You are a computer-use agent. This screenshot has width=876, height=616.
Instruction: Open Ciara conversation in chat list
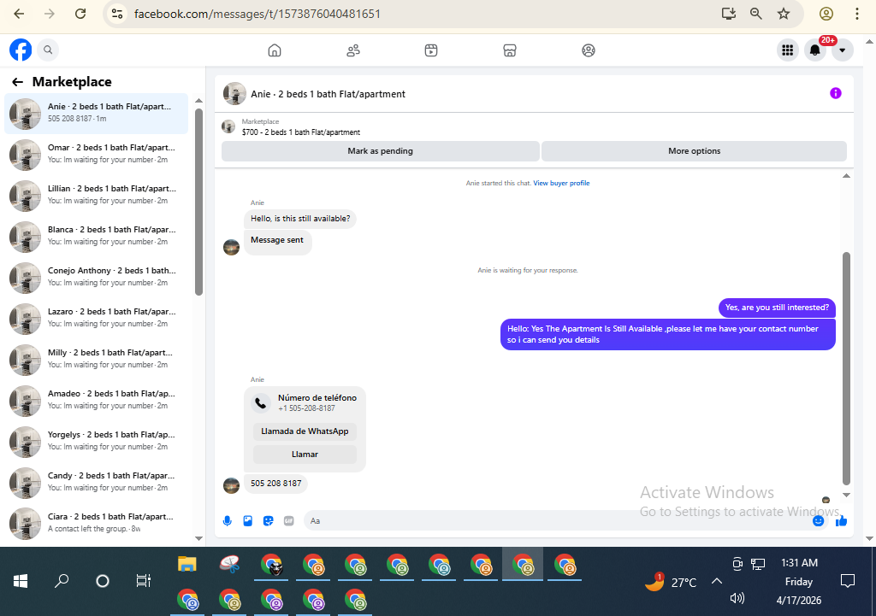point(96,524)
